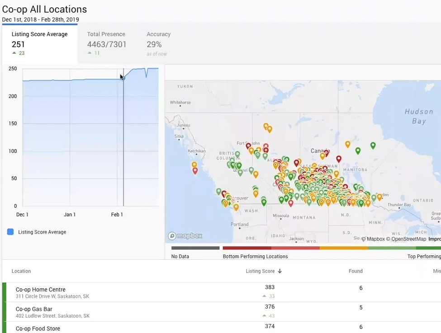Click Listing Score 383 value
This screenshot has height=333, width=441.
point(270,287)
